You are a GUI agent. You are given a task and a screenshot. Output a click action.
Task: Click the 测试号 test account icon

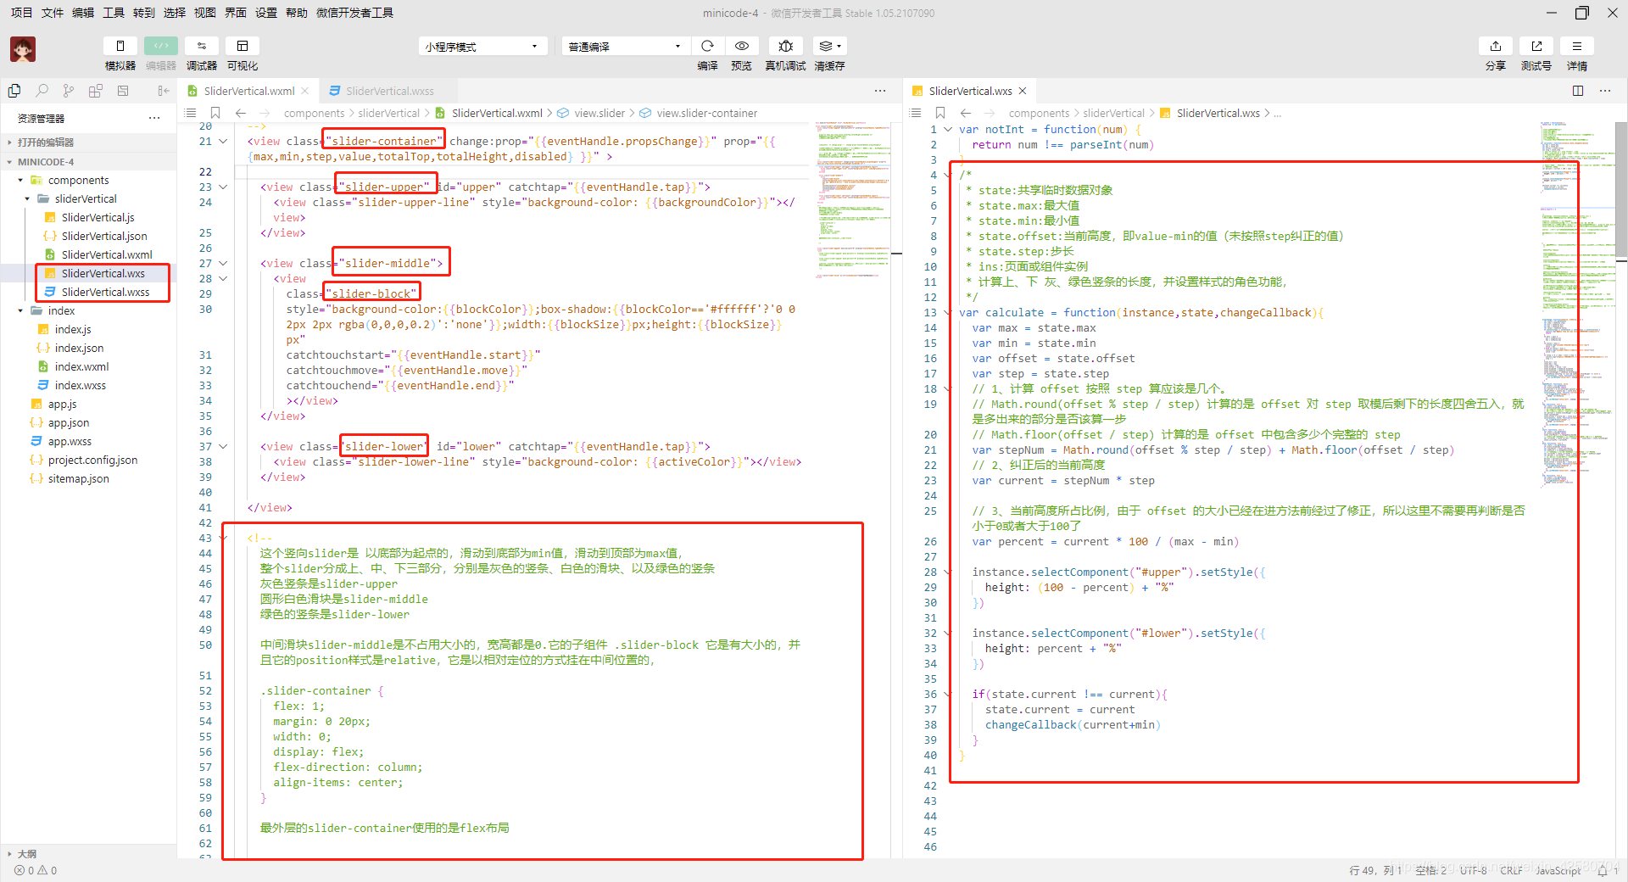pos(1536,46)
